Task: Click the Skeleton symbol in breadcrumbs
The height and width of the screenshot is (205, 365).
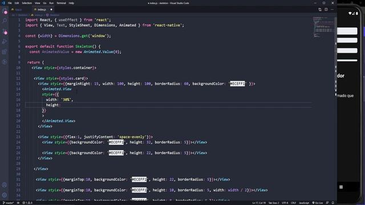Action: (x=52, y=15)
